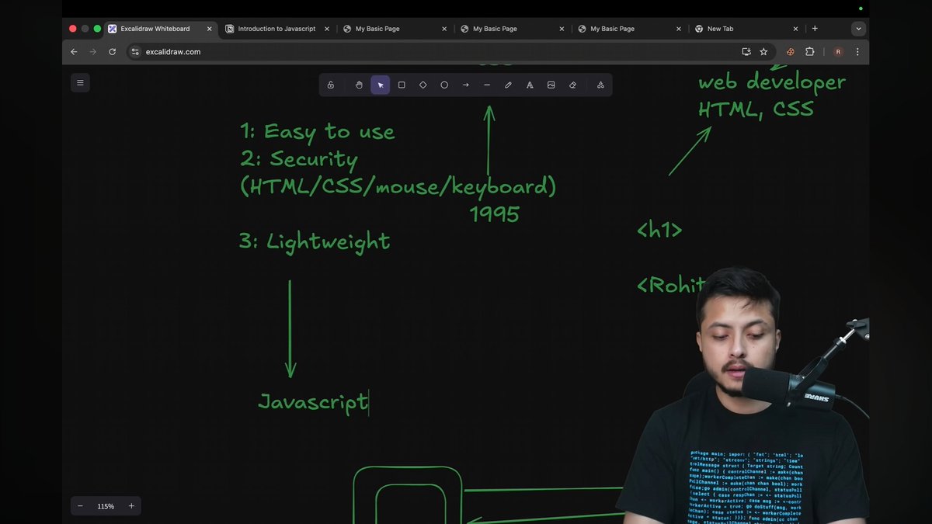Select the 'web developer' text
The width and height of the screenshot is (932, 524).
point(772,82)
